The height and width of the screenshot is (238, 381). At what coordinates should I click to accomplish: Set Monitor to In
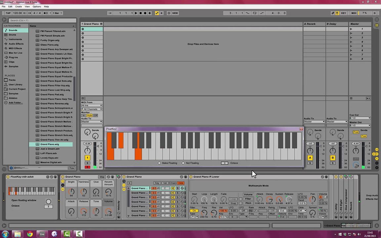pos(83,116)
